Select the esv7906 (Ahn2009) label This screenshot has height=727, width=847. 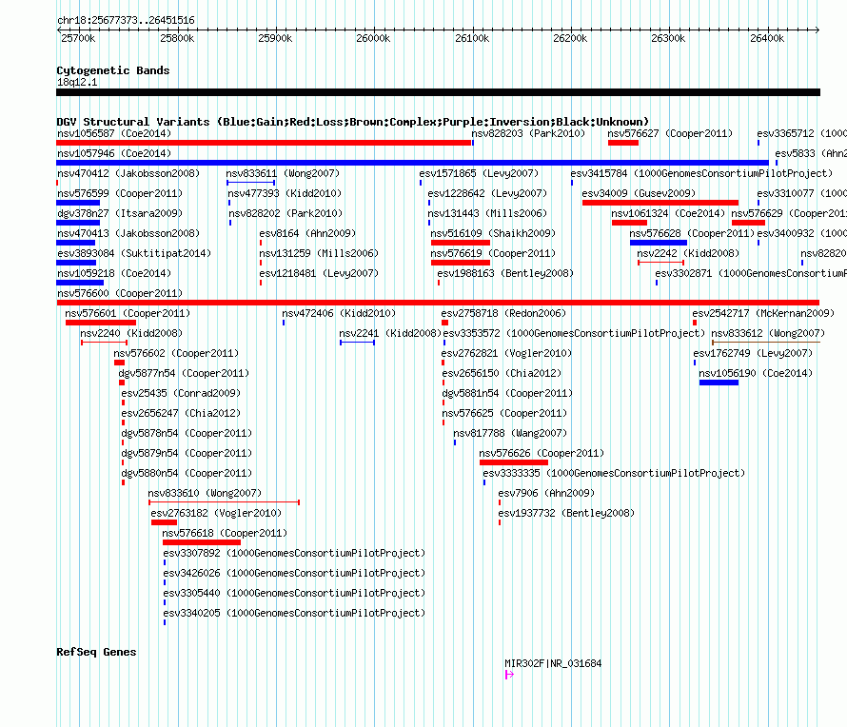(x=546, y=493)
